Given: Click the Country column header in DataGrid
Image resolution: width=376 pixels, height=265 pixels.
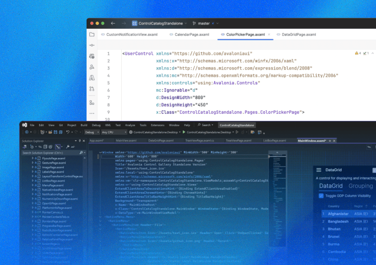Looking at the screenshot, I should point(334,206).
